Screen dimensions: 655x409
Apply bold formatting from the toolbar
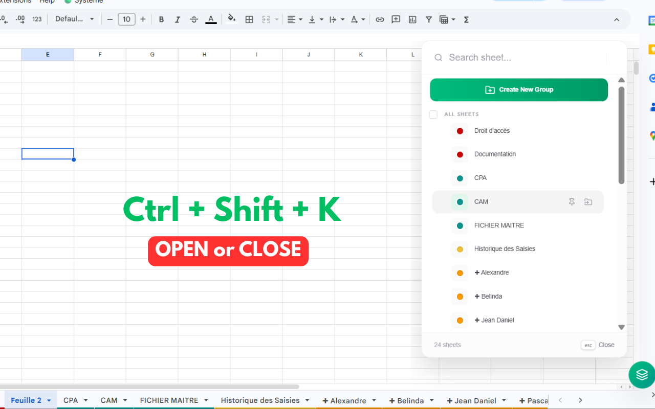tap(161, 19)
